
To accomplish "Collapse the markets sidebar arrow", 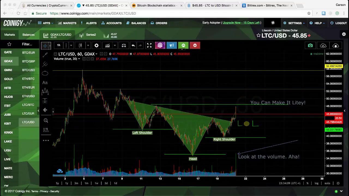I will (x=38, y=110).
